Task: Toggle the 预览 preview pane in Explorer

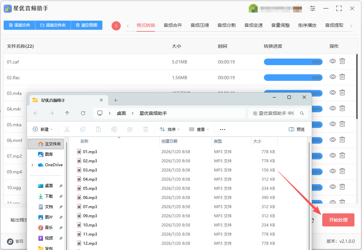Action: tap(297, 129)
